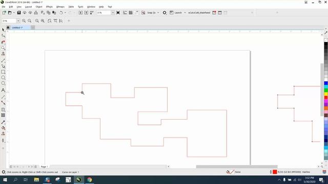Select the Polygon tool
The image size is (328, 184).
click(x=3, y=83)
